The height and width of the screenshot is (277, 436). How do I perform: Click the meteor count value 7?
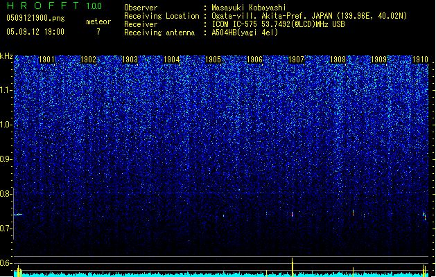tap(98, 32)
